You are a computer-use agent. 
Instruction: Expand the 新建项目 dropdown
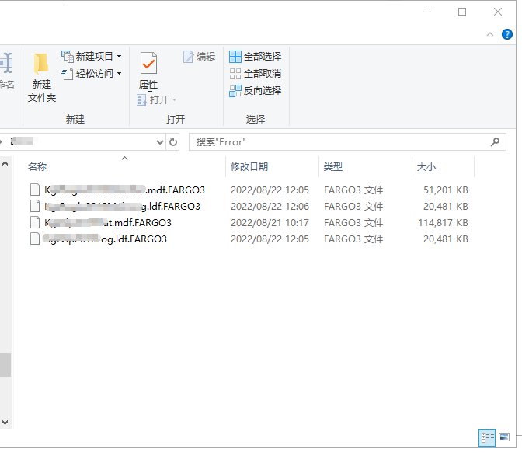(119, 57)
